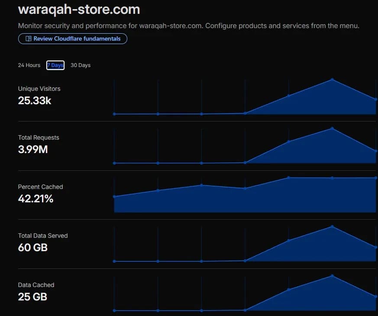The width and height of the screenshot is (378, 316).
Task: Click the 25 GB data cached value
Action: 33,297
